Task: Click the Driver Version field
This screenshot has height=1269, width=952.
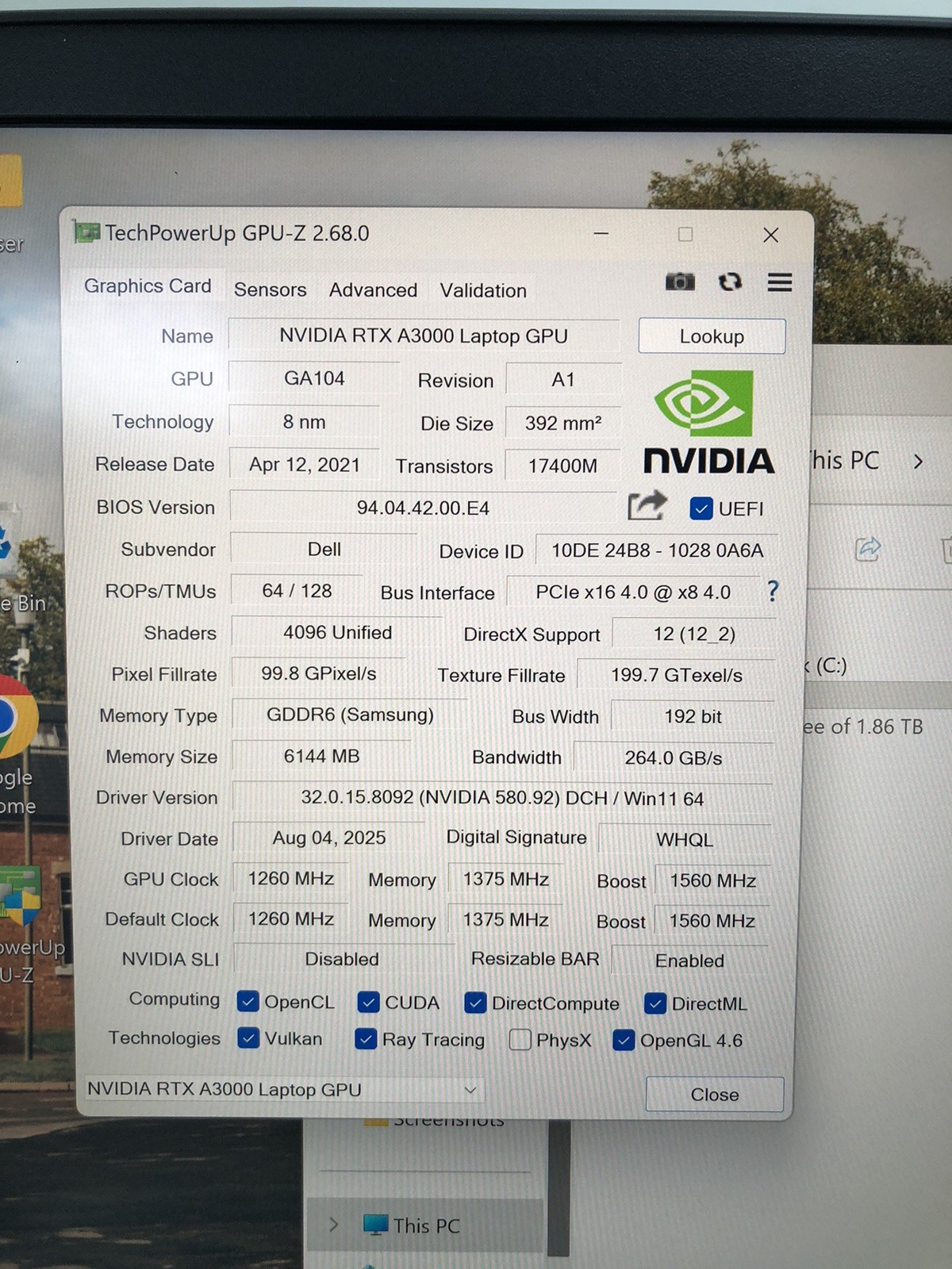Action: pos(501,798)
